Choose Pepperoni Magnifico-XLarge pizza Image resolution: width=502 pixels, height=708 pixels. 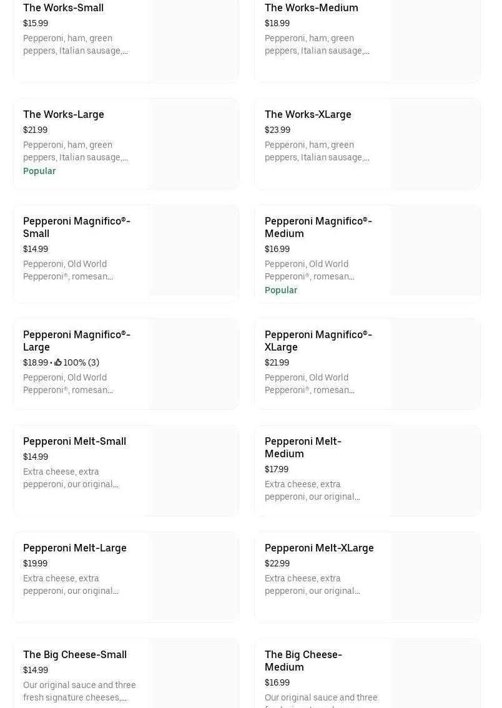318,341
